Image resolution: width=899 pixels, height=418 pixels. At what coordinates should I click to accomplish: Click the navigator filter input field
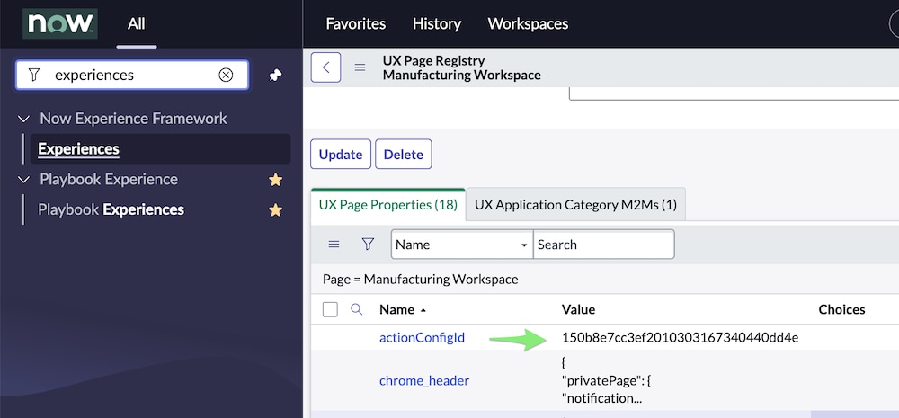click(x=132, y=76)
